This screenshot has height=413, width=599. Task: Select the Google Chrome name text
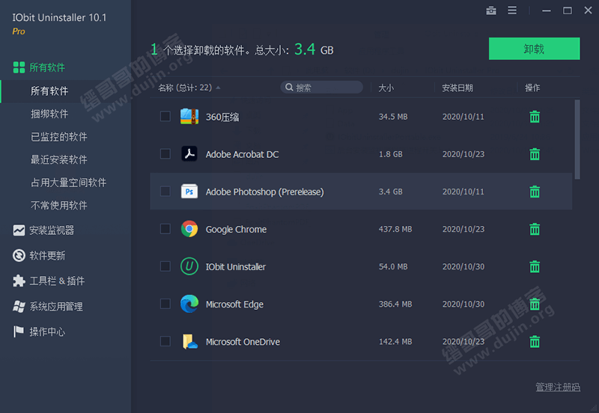click(236, 229)
